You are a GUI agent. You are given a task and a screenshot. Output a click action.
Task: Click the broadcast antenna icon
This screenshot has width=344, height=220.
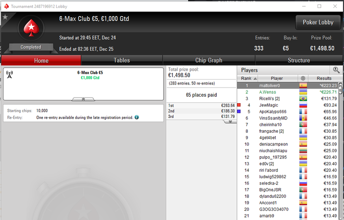[9, 75]
